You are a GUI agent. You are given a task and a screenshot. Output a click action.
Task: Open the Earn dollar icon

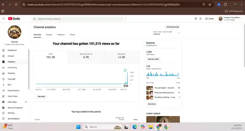[x=3, y=85]
